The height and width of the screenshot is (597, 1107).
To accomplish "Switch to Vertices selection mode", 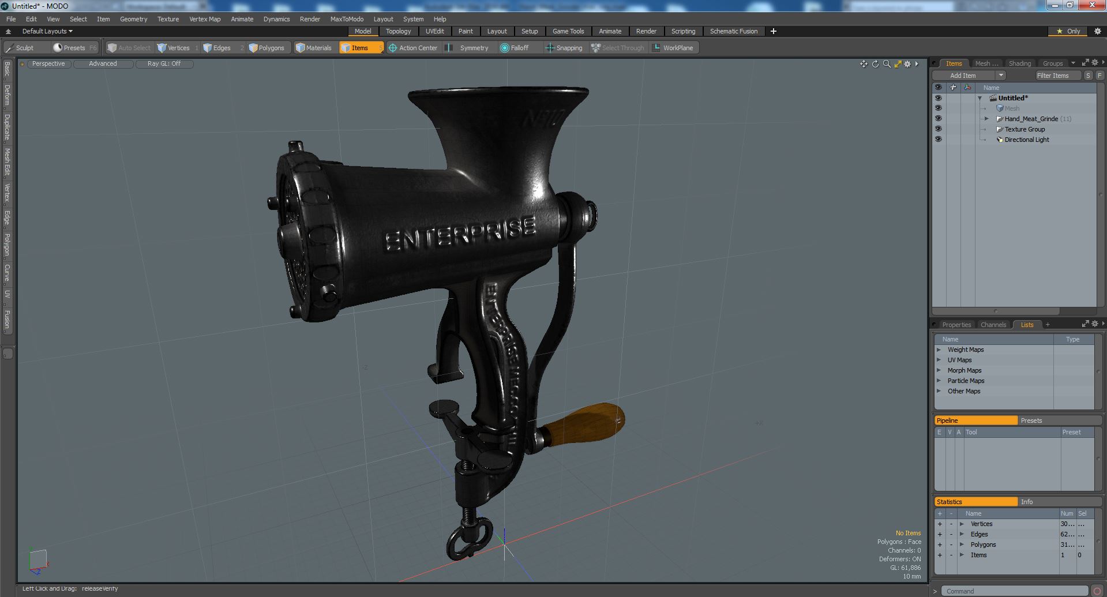I will coord(173,48).
